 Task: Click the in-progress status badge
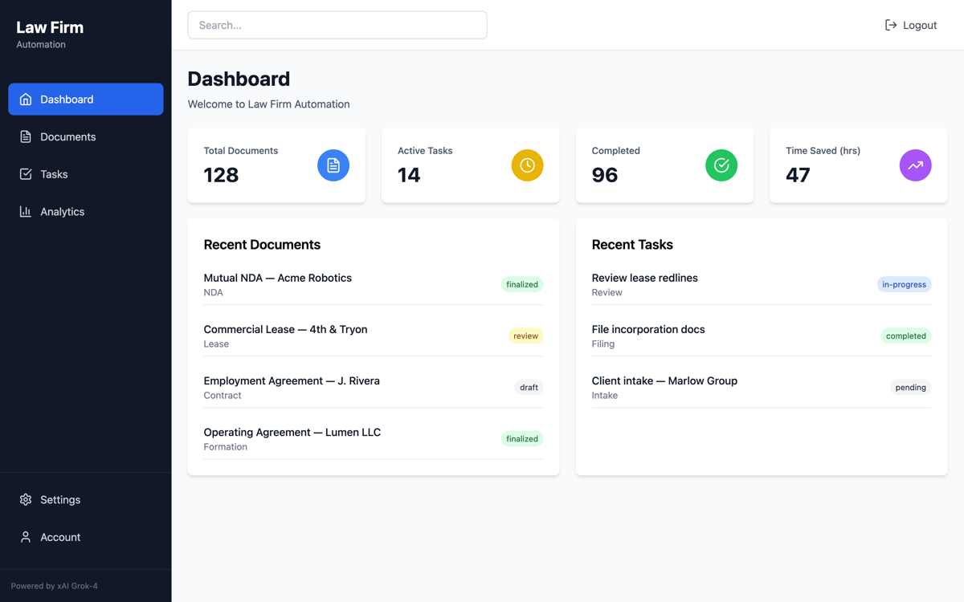pos(905,284)
